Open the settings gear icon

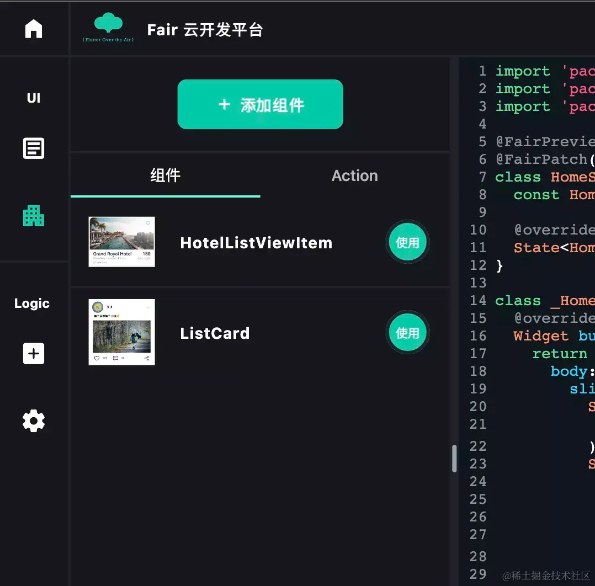pos(33,420)
